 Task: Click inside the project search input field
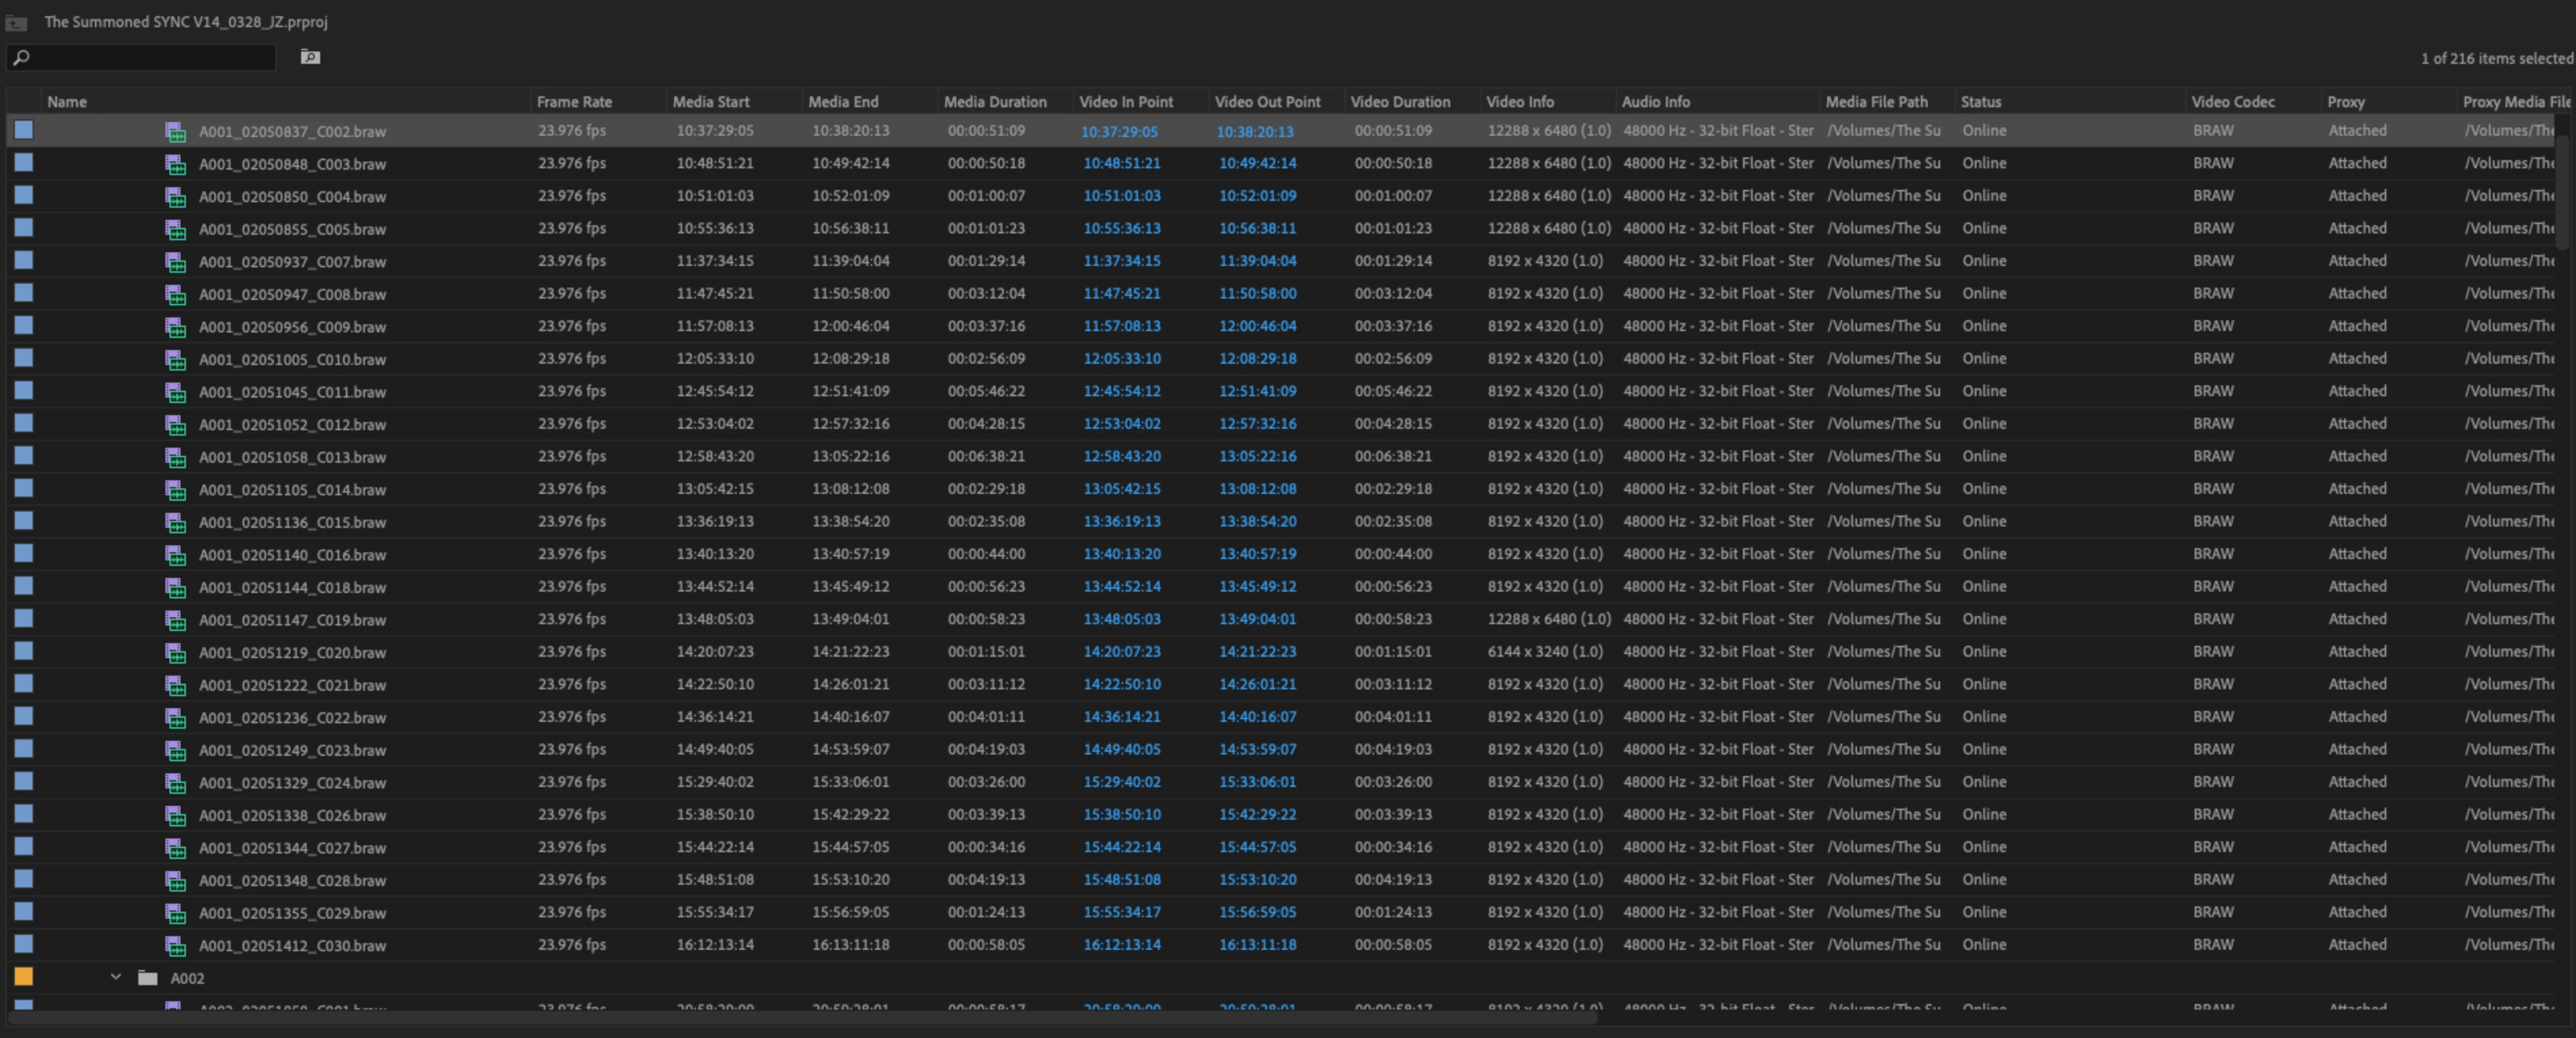pyautogui.click(x=150, y=58)
